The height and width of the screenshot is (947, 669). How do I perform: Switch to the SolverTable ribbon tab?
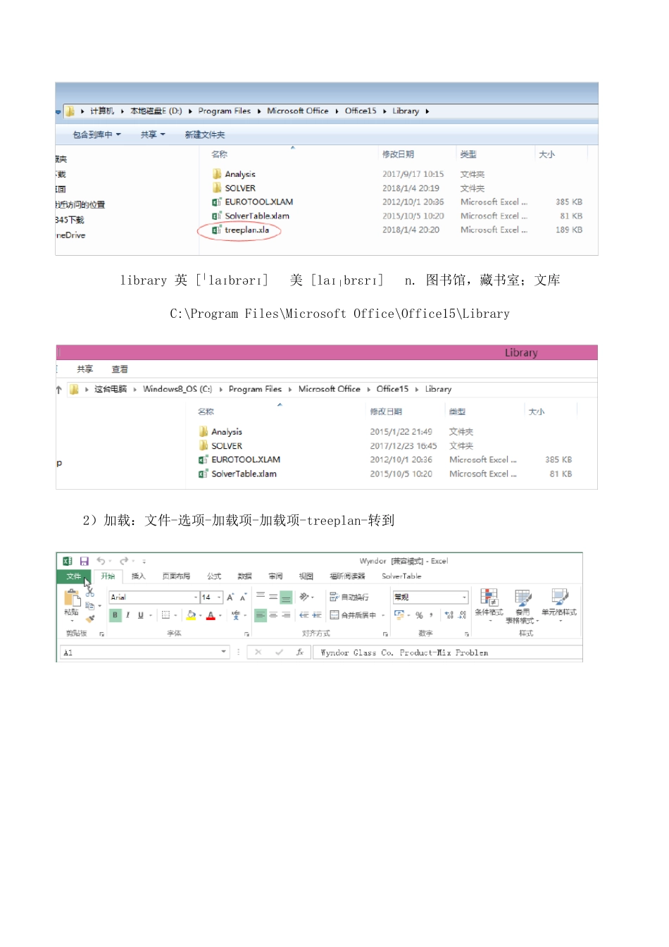tap(401, 576)
